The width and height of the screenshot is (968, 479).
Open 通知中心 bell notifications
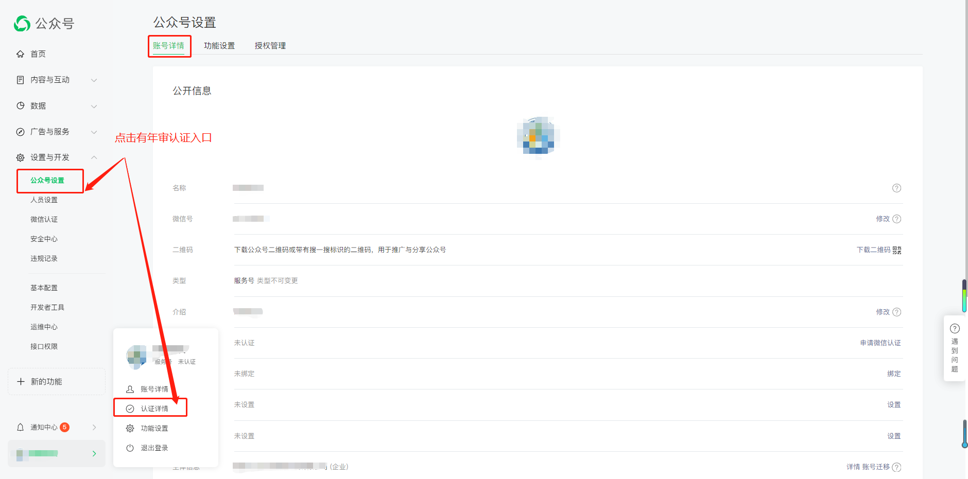21,428
